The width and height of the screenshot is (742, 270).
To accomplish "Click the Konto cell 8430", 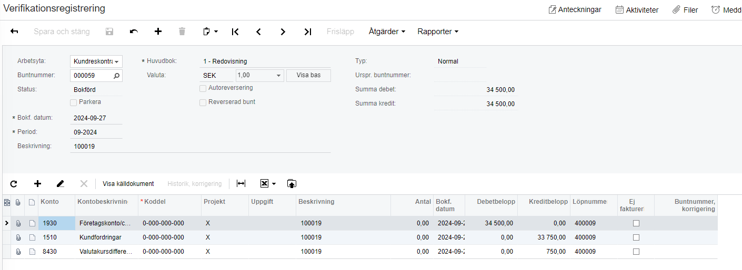I will tap(57, 252).
